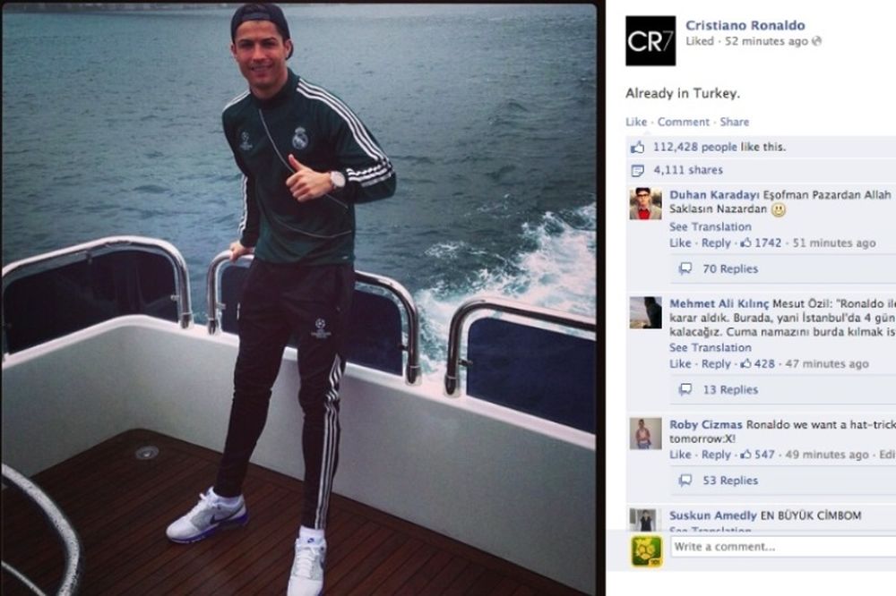Like Roby Cizmas's hat-trick comment
The width and height of the screenshot is (896, 596).
point(680,455)
